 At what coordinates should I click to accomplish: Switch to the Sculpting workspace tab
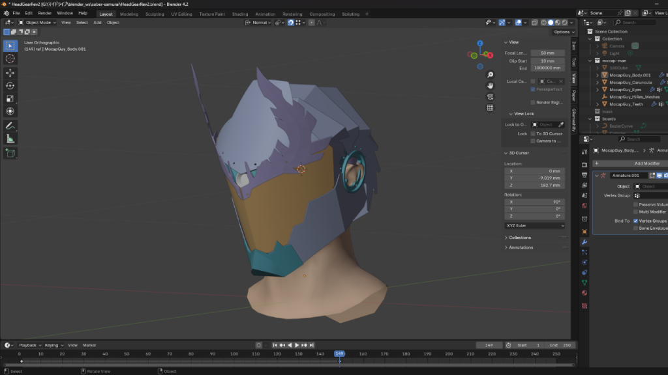[155, 14]
